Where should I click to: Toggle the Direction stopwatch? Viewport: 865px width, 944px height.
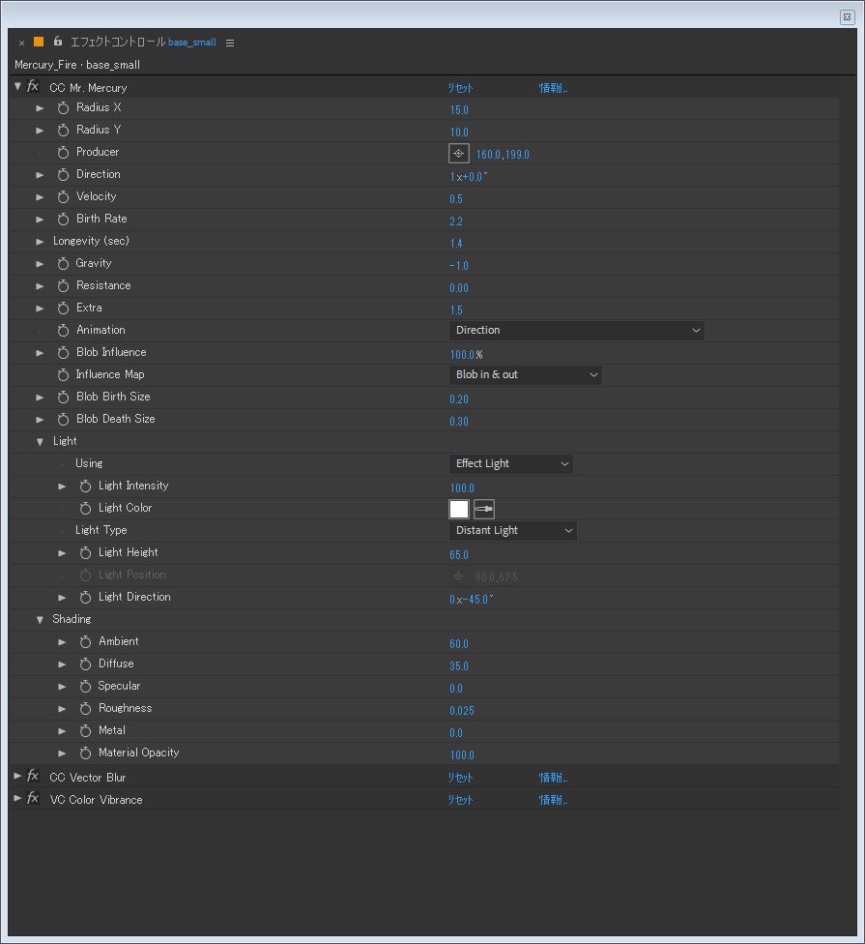(63, 175)
